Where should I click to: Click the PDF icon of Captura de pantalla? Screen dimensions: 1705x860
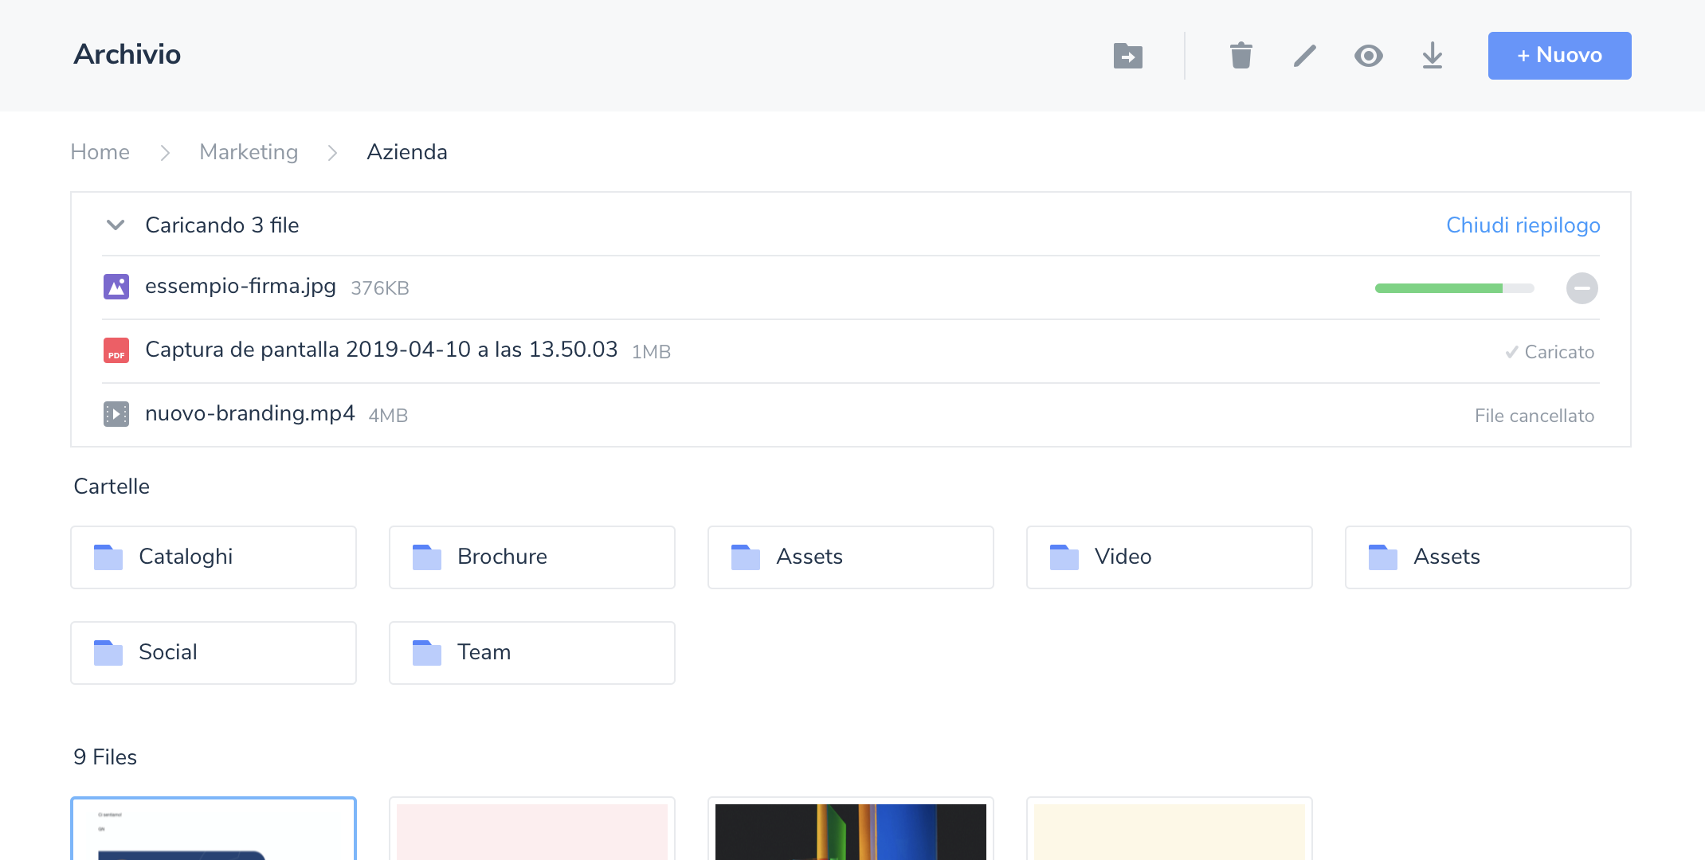tap(116, 350)
